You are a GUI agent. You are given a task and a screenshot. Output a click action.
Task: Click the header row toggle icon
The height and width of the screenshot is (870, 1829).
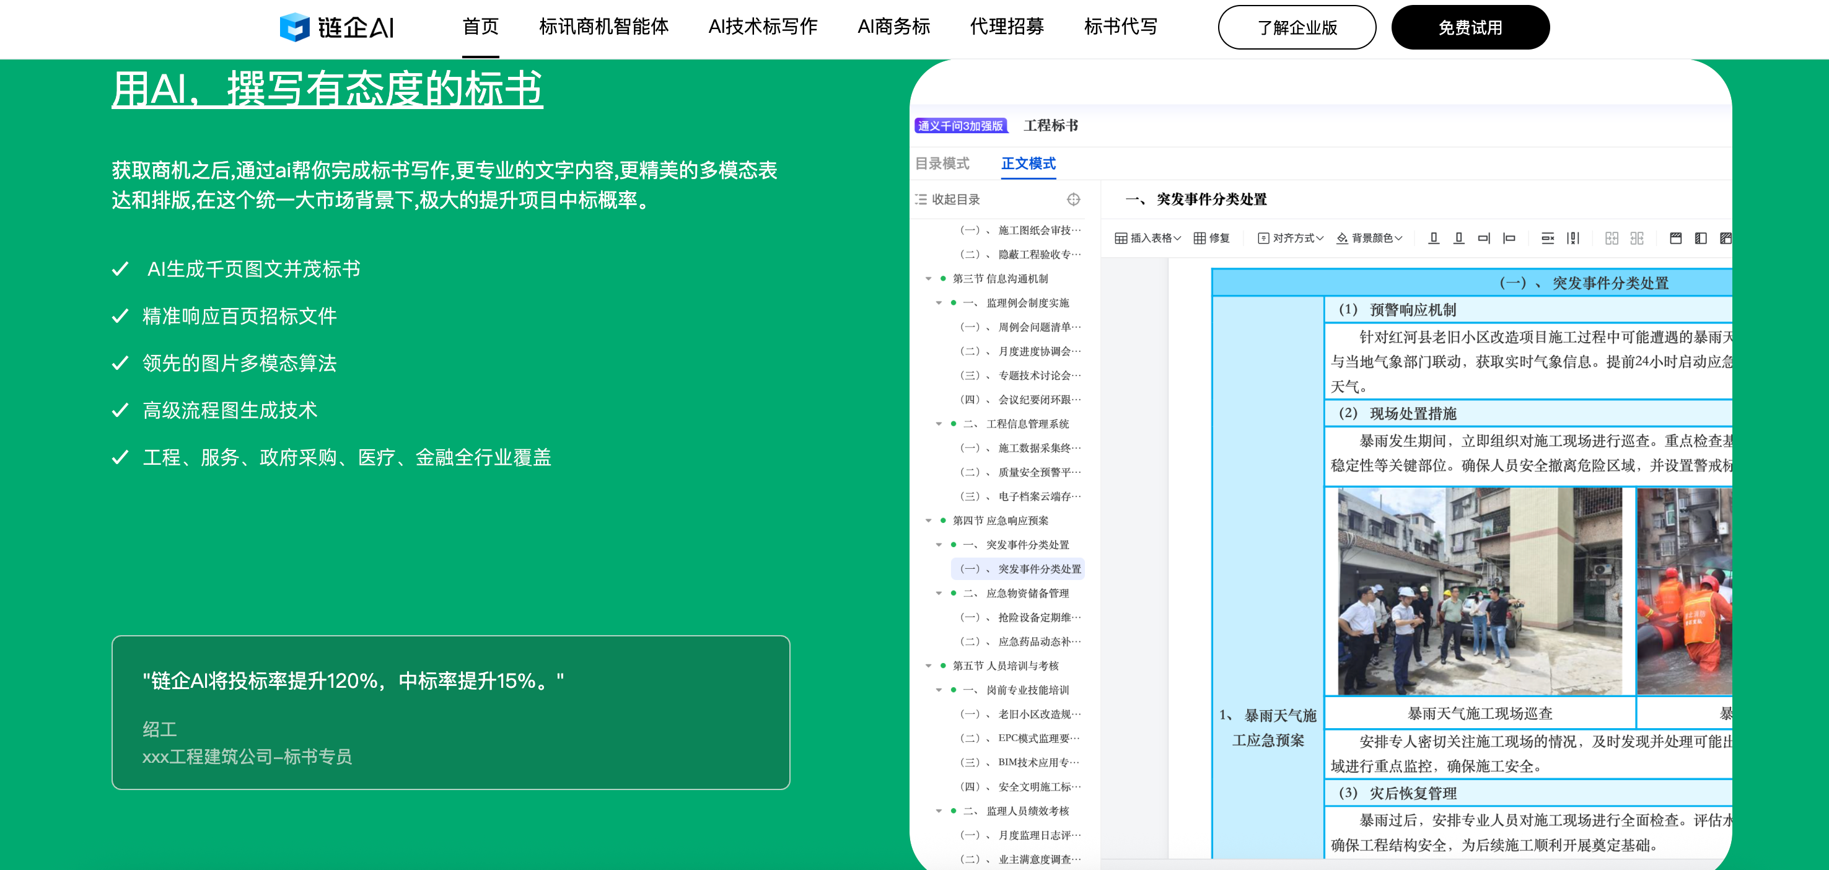click(x=1675, y=238)
